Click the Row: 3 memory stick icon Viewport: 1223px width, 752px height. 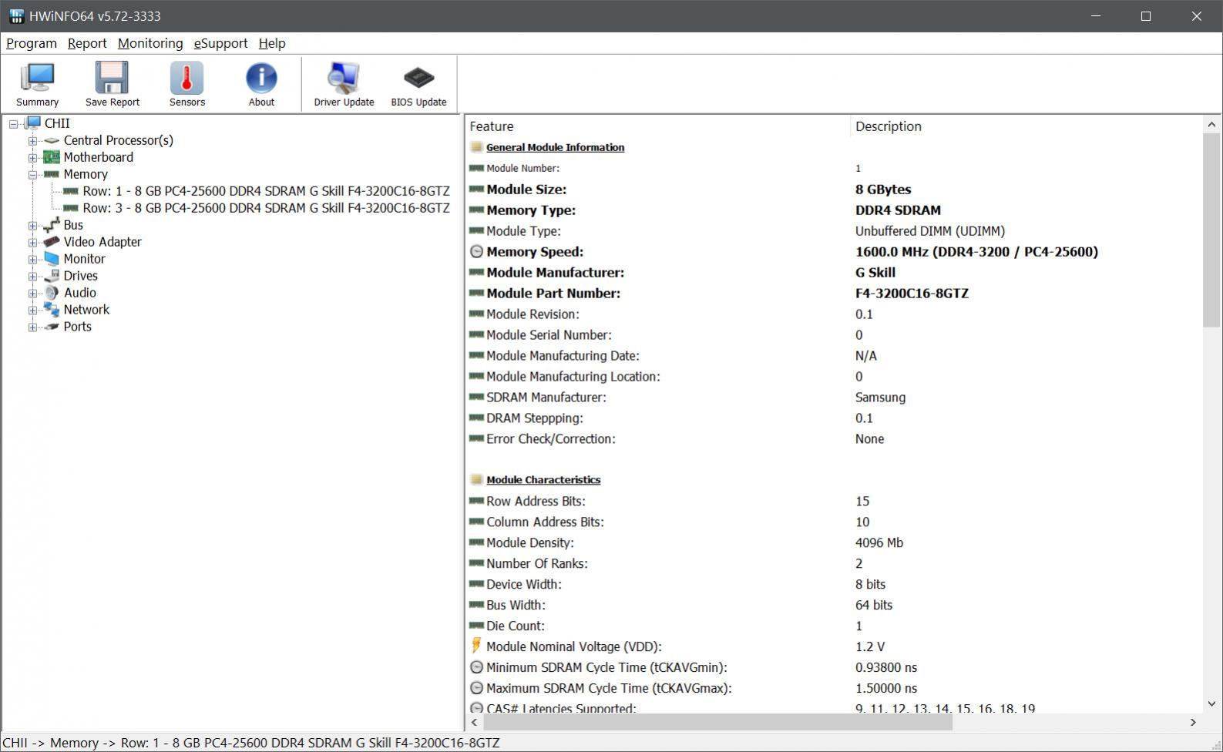pos(71,208)
